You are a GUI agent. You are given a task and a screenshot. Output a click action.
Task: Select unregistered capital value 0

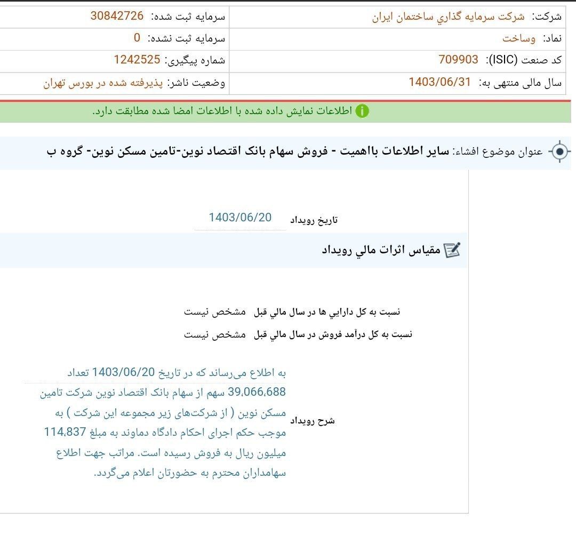pyautogui.click(x=137, y=37)
